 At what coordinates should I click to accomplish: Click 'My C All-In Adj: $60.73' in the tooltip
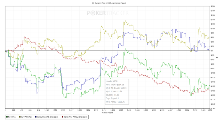pyautogui.click(x=116, y=88)
